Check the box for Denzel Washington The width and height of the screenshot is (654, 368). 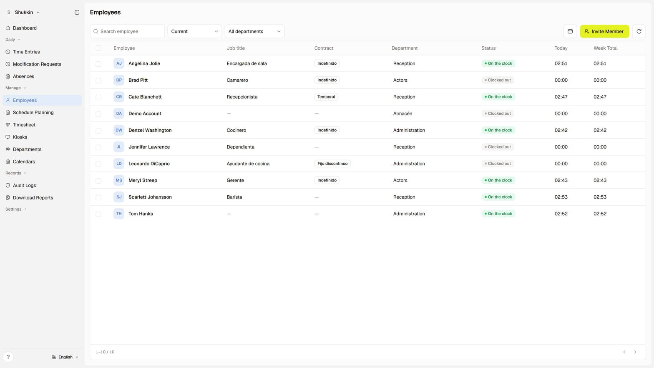click(98, 131)
